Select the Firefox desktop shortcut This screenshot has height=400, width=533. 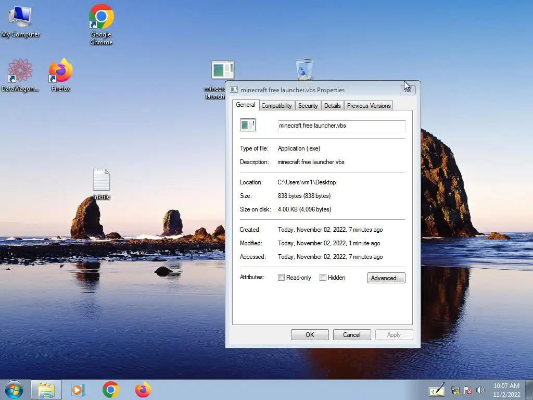[61, 75]
